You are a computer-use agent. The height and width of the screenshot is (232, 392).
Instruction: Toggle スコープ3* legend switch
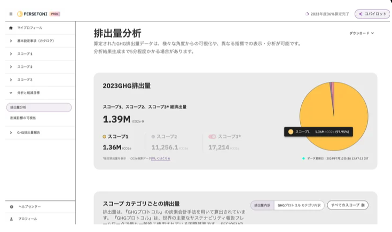click(x=212, y=137)
